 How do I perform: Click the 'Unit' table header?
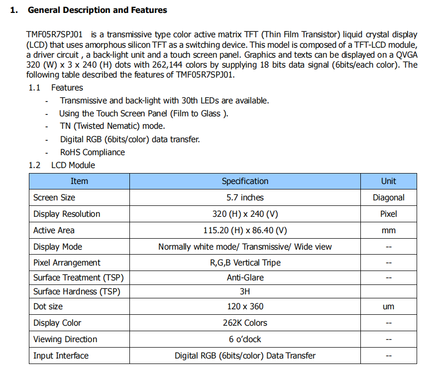point(388,181)
